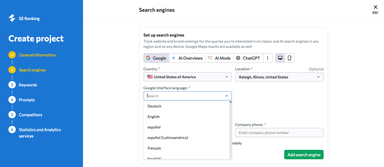Click the step 6 Statistics circle

tap(12, 130)
